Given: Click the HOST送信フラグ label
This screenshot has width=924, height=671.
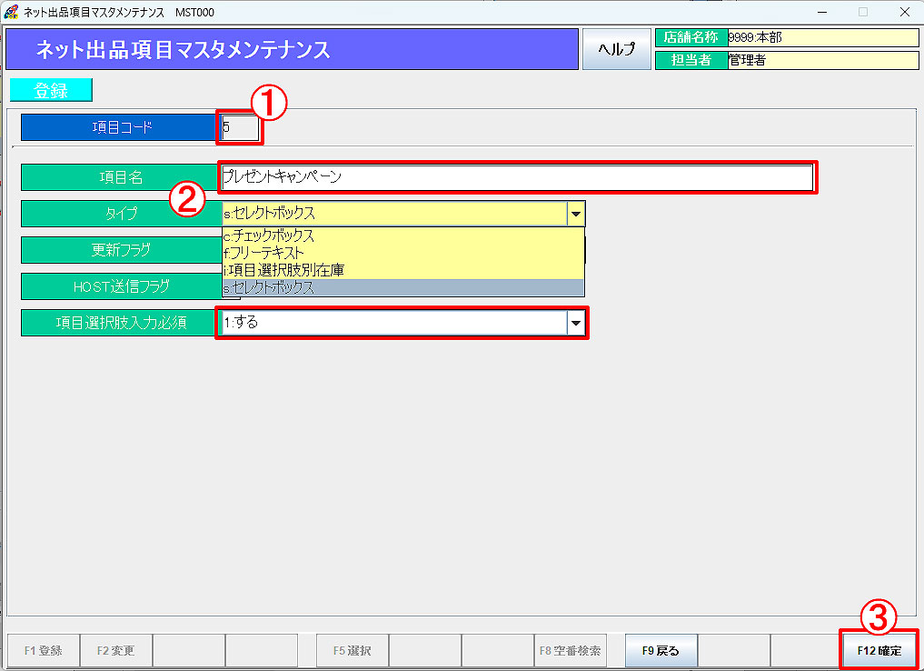Looking at the screenshot, I should coord(120,286).
